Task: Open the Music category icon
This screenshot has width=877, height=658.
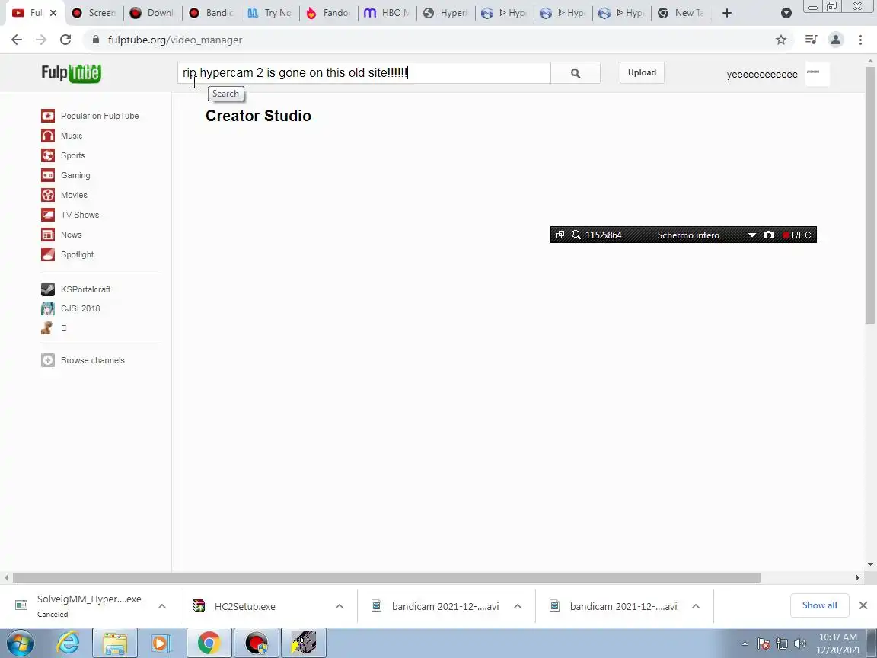Action: (x=48, y=136)
